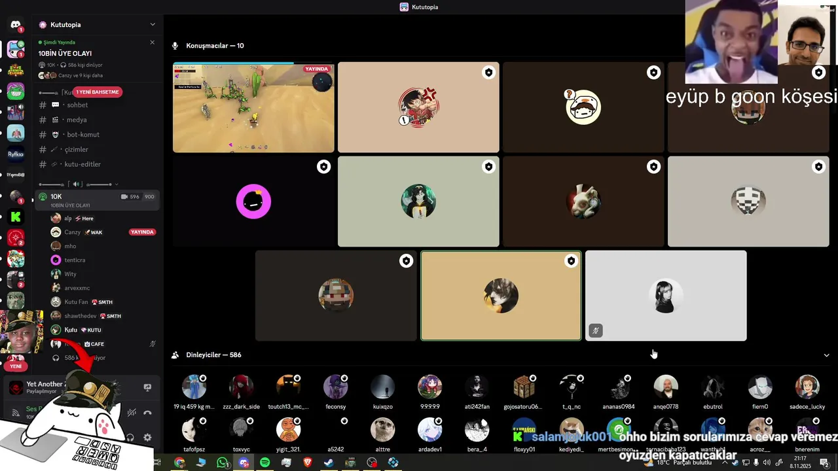Toggle deafen with the headphone icon
Screen dimensions: 838x471
point(130,438)
